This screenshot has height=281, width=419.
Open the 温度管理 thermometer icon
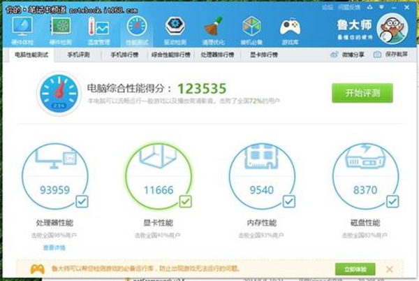pyautogui.click(x=98, y=26)
